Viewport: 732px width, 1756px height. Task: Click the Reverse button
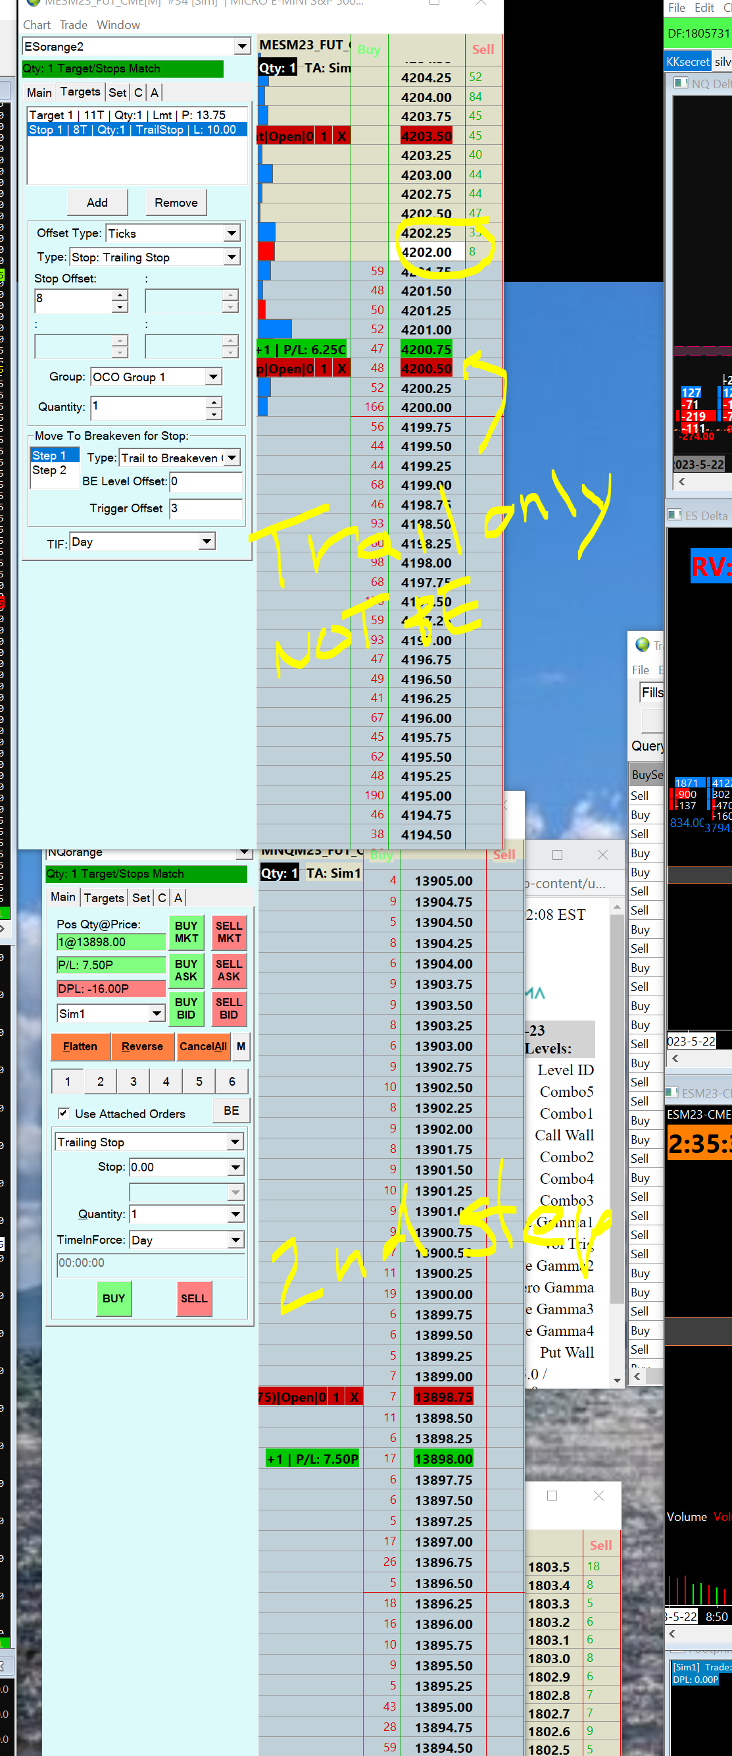coord(142,1046)
